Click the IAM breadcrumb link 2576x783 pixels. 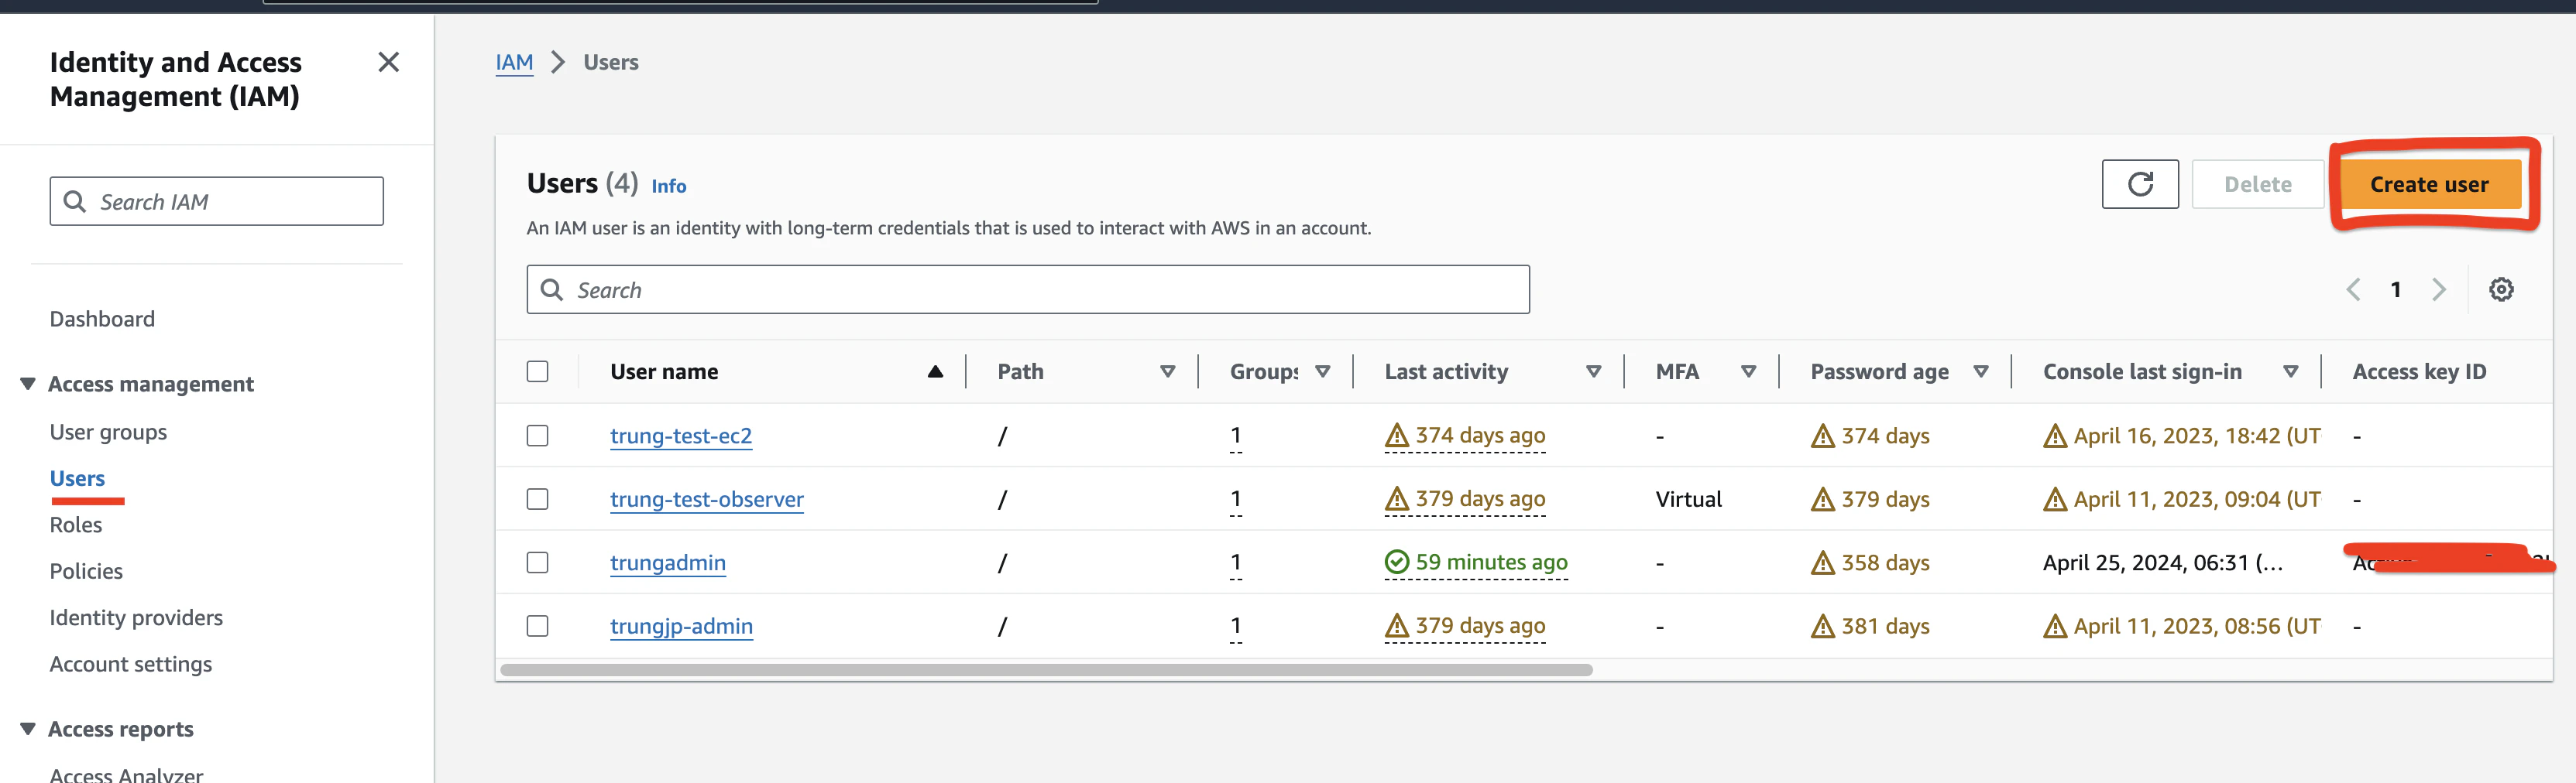(514, 62)
